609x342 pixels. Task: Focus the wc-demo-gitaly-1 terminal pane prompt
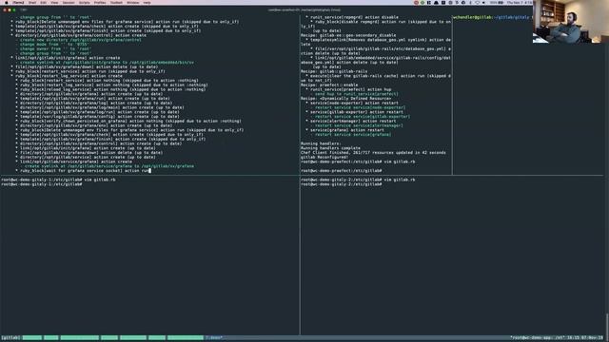pos(42,184)
